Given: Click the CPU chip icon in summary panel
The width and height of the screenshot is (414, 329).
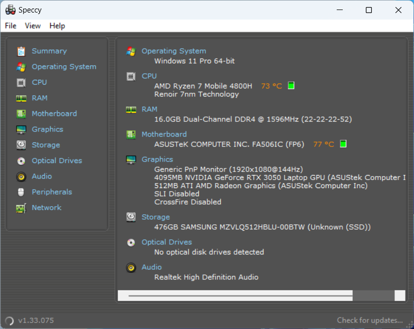Looking at the screenshot, I should coord(131,77).
